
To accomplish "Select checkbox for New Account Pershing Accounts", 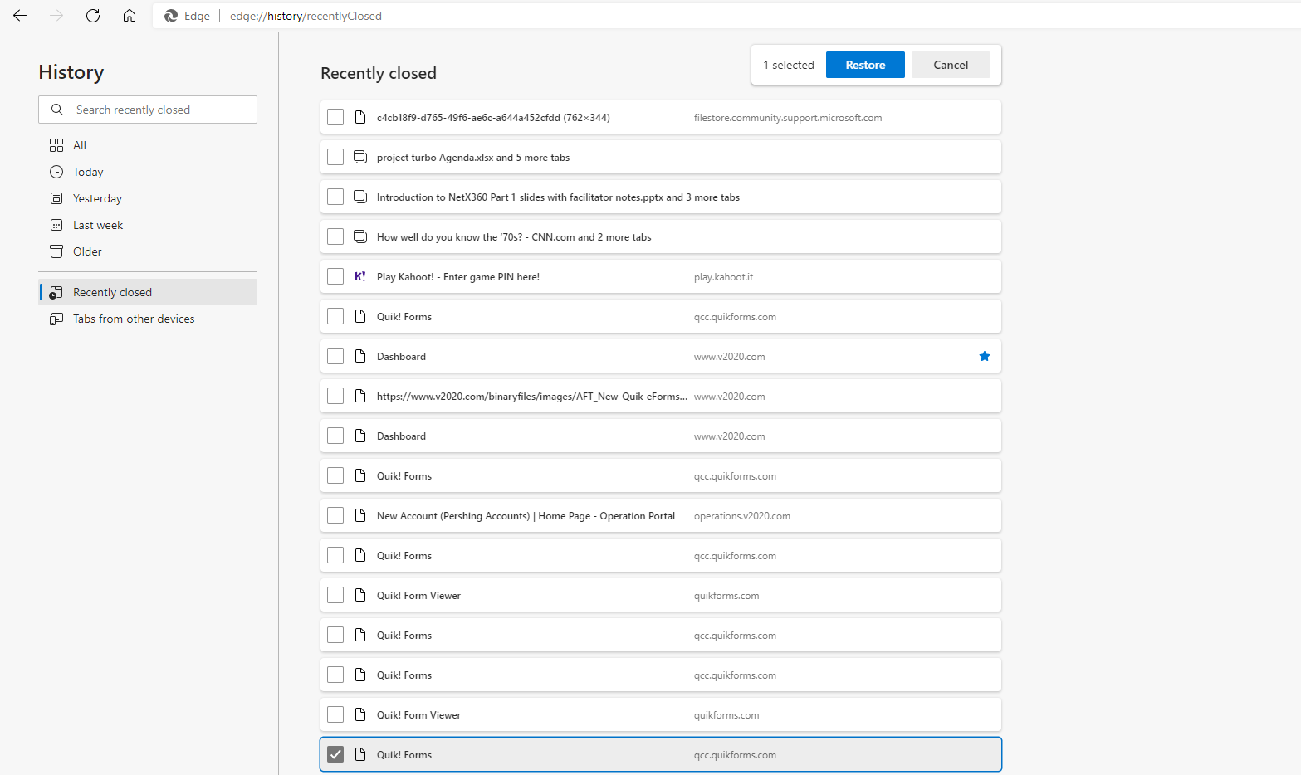I will tap(335, 516).
